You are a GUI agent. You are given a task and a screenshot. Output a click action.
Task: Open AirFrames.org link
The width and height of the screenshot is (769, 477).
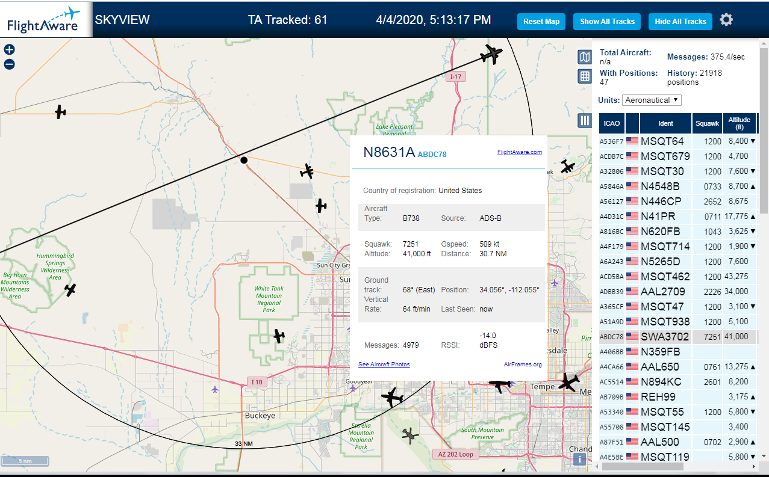tap(523, 365)
